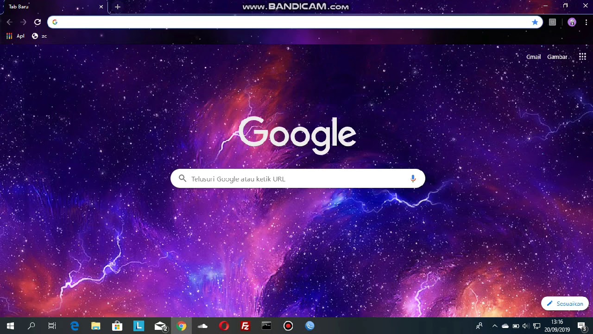Click the browser forward arrow
The height and width of the screenshot is (334, 593).
pos(23,22)
